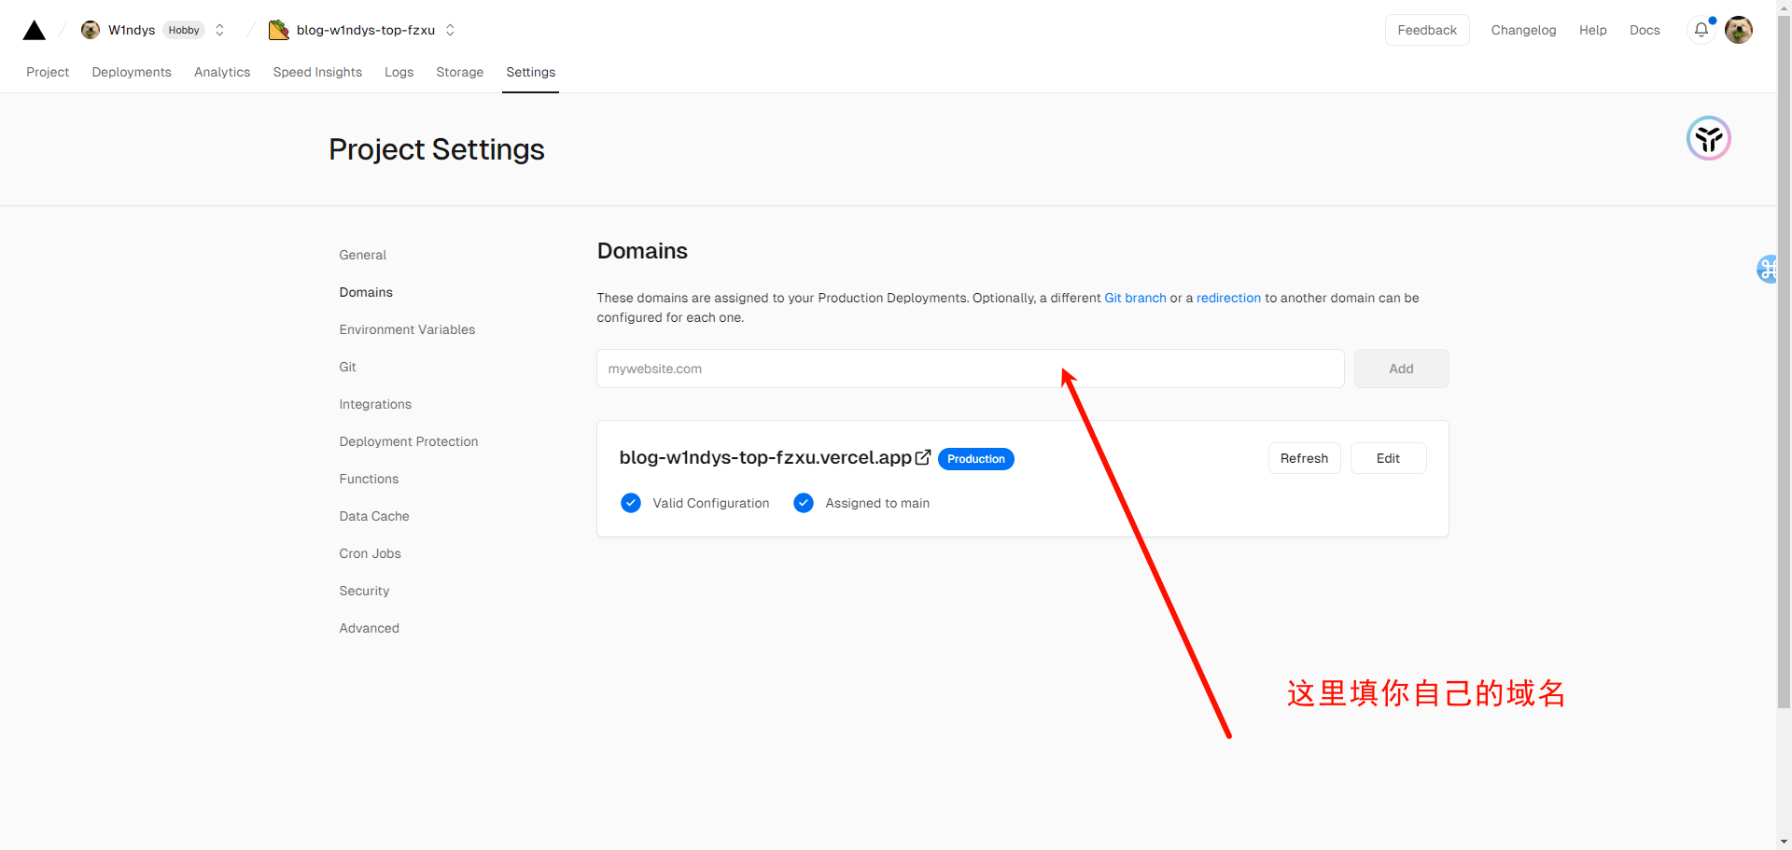Screen dimensions: 1792x850
Task: Expand the project switcher chevrons
Action: pyautogui.click(x=450, y=30)
